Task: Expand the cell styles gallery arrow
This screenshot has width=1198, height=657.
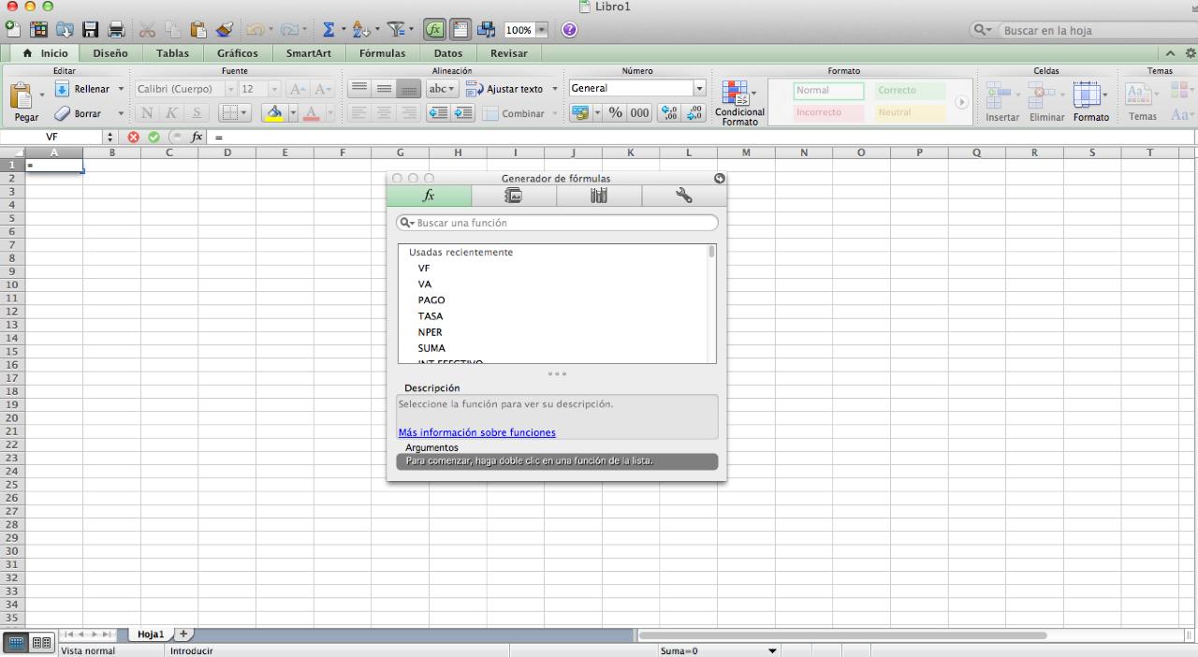Action: [961, 101]
